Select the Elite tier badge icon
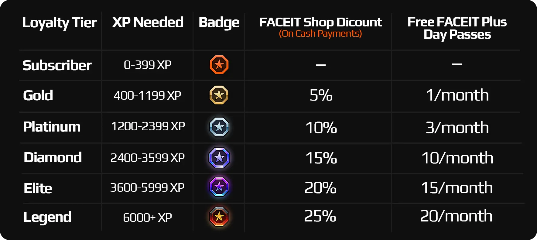This screenshot has height=240, width=537. coord(219,187)
